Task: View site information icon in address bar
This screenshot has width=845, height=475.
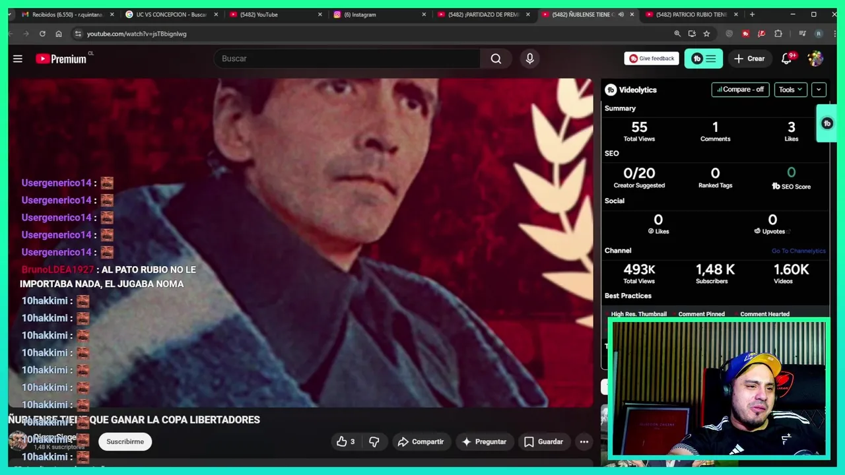Action: tap(78, 34)
